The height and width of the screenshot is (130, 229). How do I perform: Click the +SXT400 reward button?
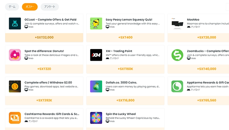coord(125,37)
